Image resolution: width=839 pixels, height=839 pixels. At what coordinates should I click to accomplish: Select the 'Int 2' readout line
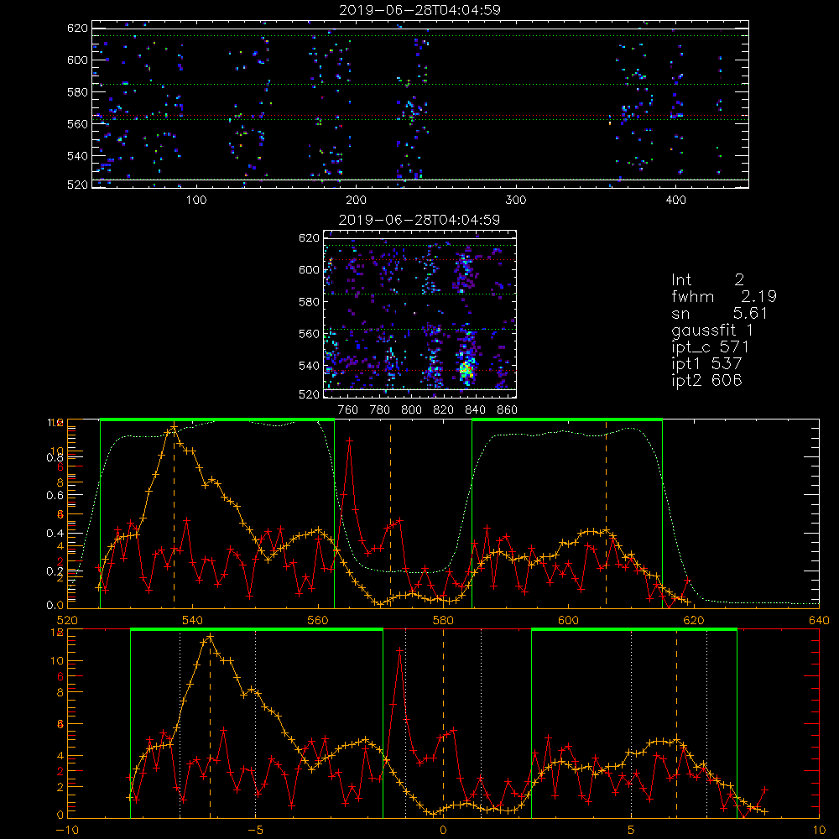point(707,280)
